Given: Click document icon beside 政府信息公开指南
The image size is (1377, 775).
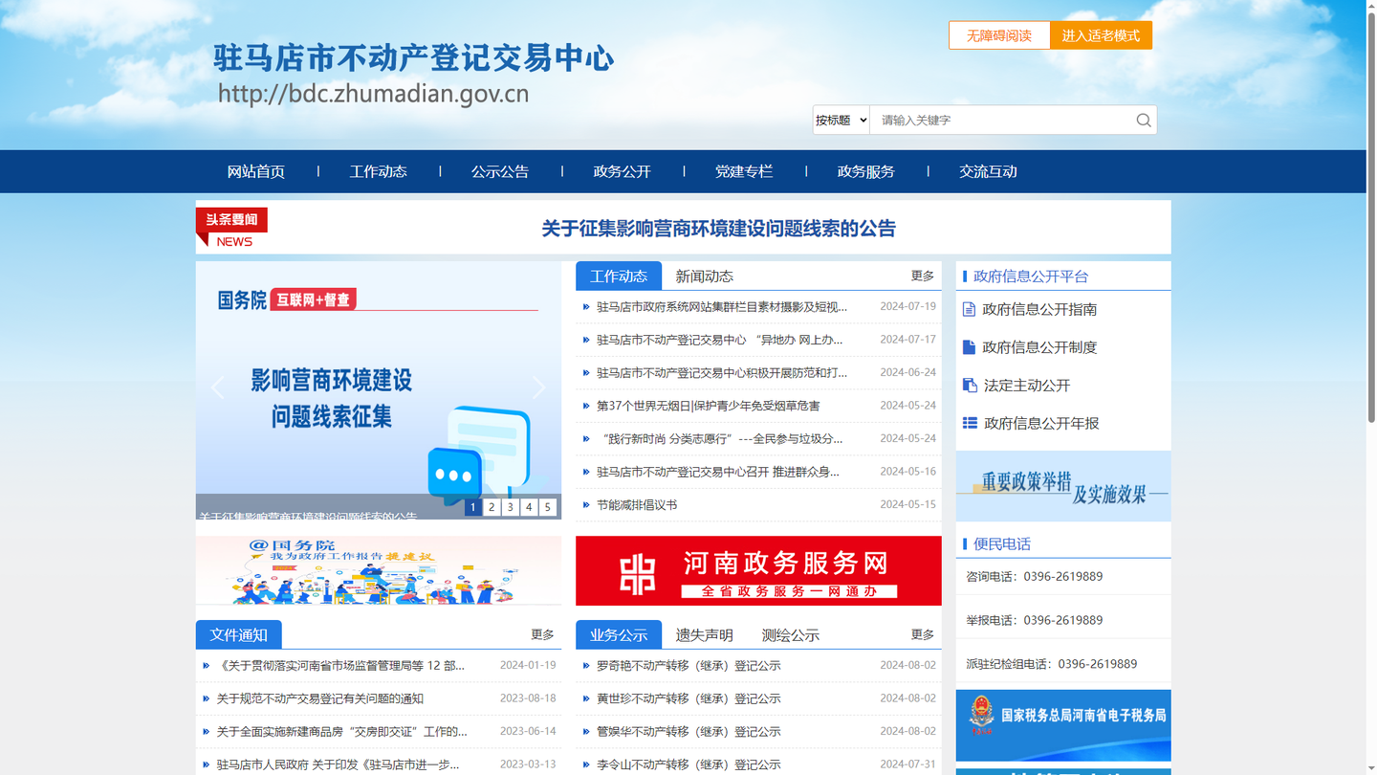Looking at the screenshot, I should click(969, 309).
